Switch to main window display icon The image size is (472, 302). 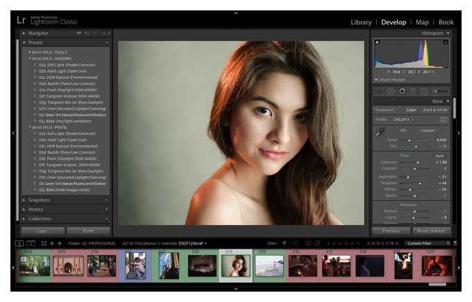pyautogui.click(x=19, y=243)
